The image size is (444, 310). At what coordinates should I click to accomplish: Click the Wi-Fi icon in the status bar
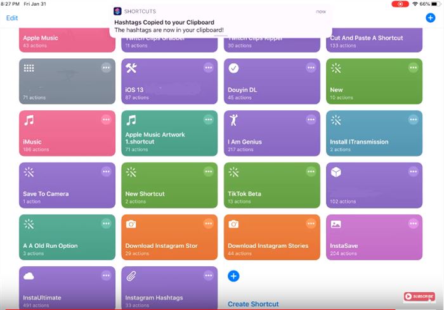[415, 4]
